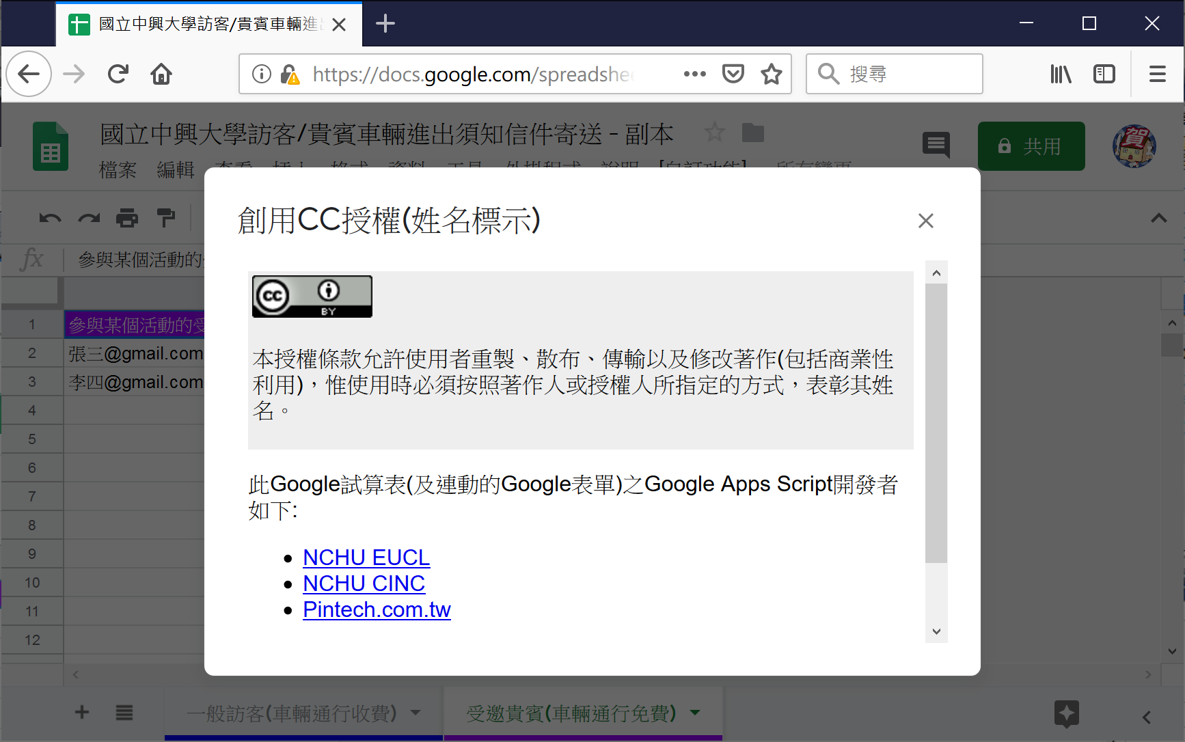Screen dimensions: 1185x742
Task: Open the Pintech.com.tw link
Action: click(x=377, y=609)
